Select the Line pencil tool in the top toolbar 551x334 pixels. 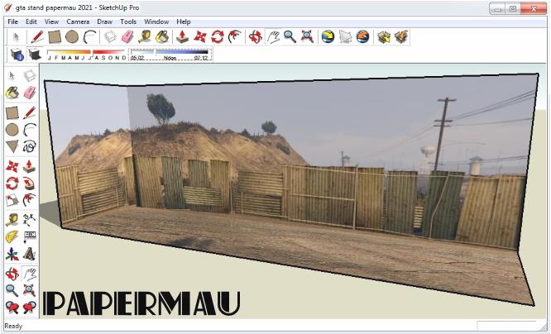click(x=37, y=36)
